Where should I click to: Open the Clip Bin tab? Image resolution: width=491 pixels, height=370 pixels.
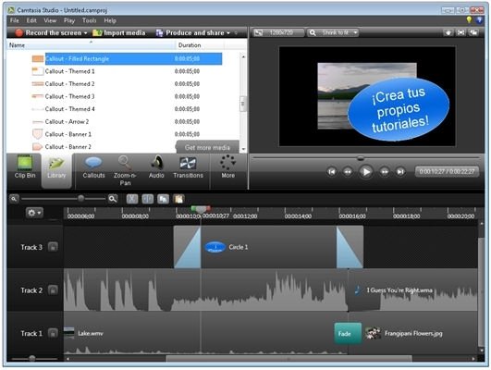(x=25, y=167)
